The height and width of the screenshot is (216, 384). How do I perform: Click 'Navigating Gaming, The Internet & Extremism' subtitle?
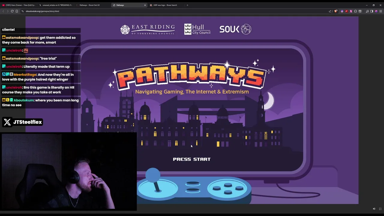point(192,92)
